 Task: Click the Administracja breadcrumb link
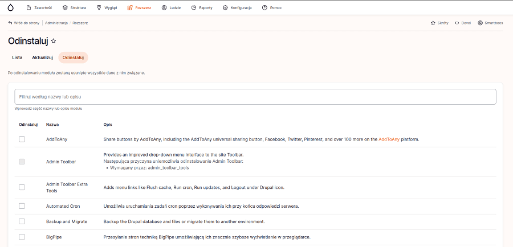pyautogui.click(x=56, y=23)
